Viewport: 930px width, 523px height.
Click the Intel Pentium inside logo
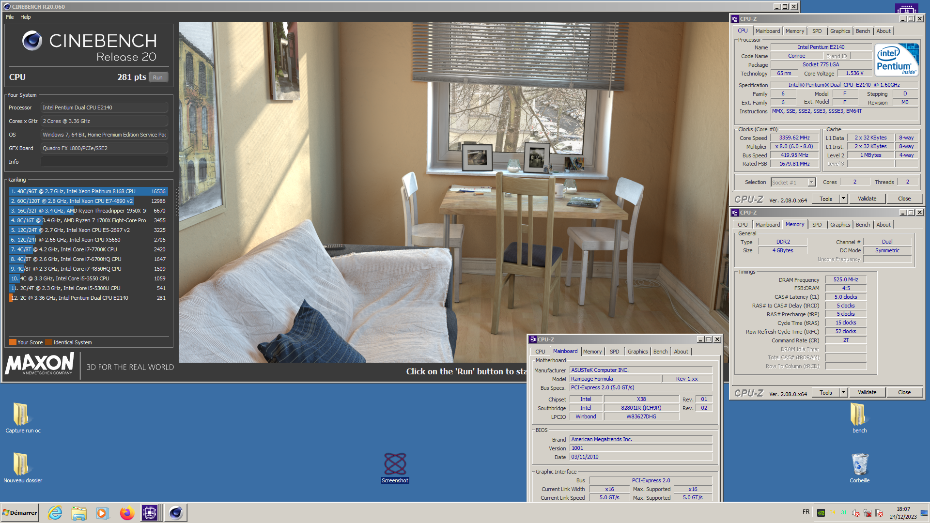pyautogui.click(x=897, y=60)
